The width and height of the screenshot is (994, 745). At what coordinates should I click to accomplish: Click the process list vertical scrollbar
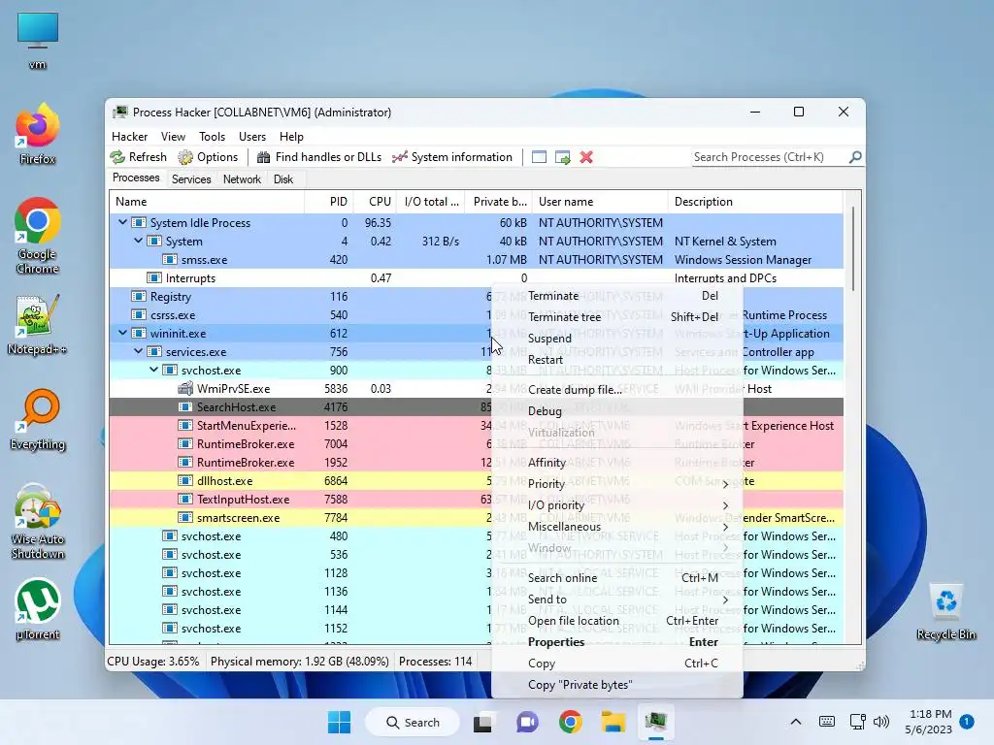(x=853, y=249)
